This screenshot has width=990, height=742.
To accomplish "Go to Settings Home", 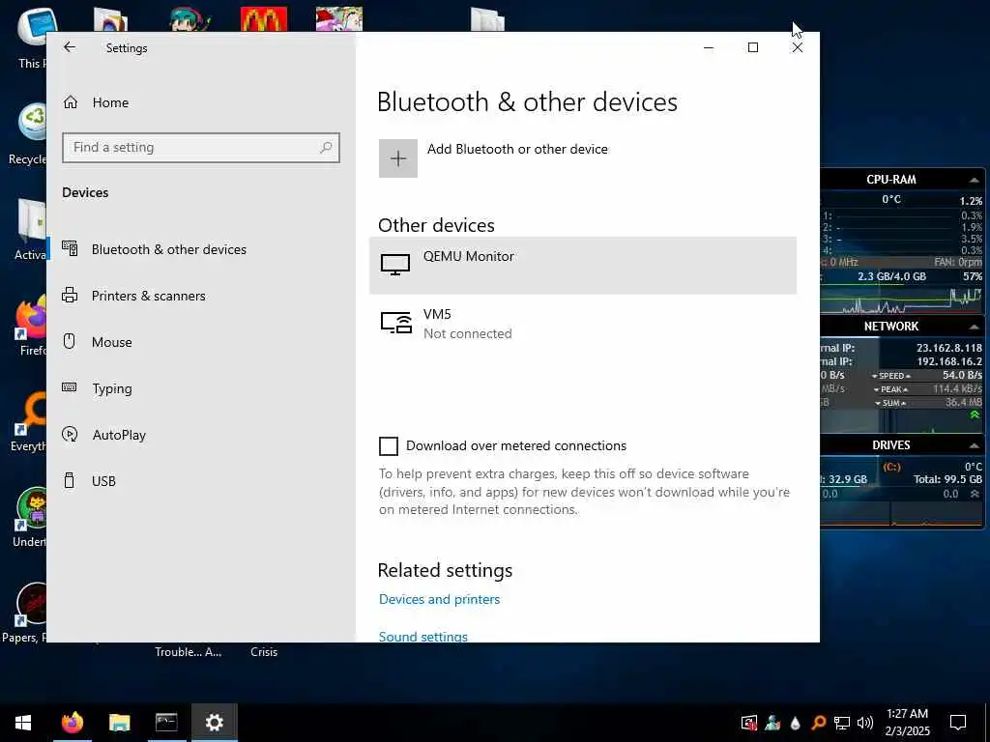I will (97, 102).
